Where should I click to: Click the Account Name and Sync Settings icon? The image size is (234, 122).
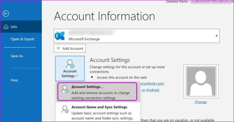pos(65,109)
